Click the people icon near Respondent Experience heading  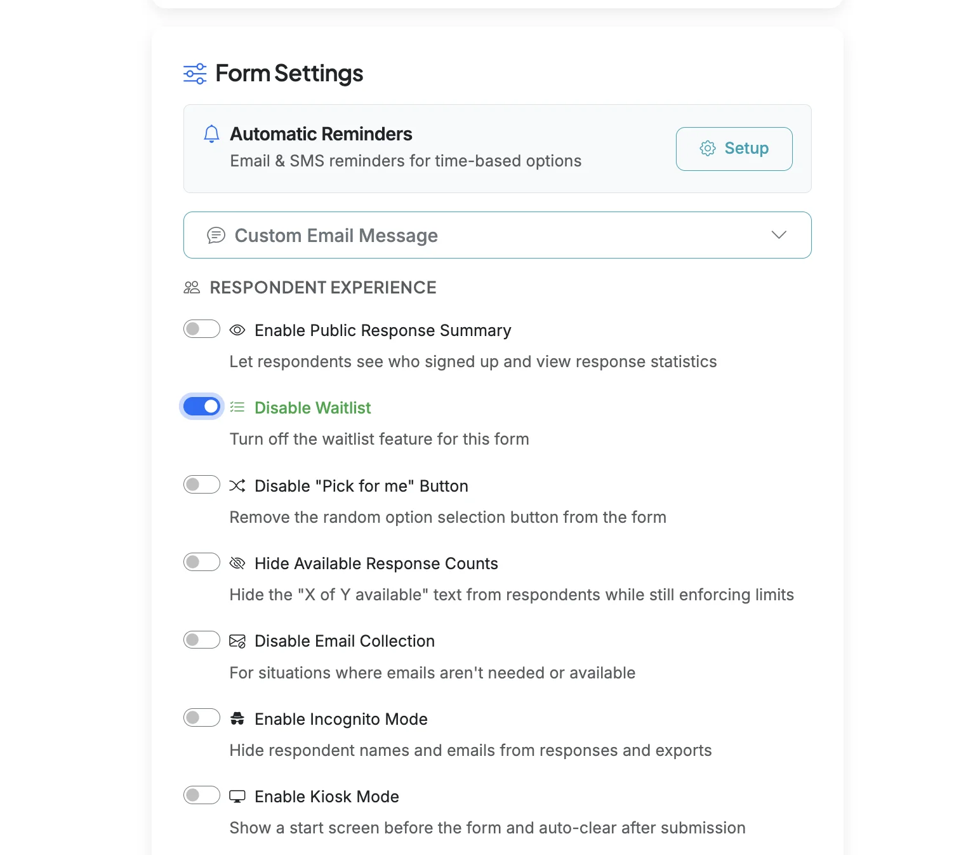point(191,287)
